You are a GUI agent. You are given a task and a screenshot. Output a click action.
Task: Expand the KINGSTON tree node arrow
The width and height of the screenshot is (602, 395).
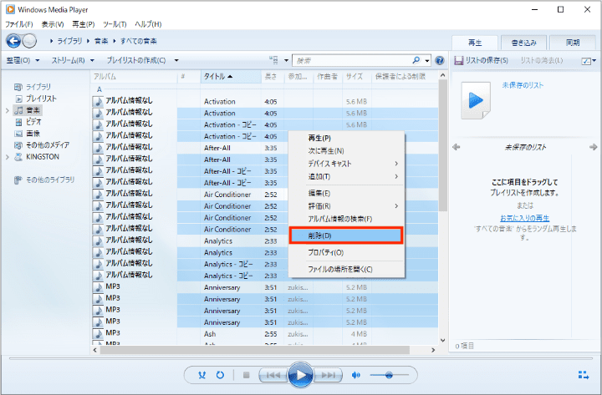pos(7,157)
